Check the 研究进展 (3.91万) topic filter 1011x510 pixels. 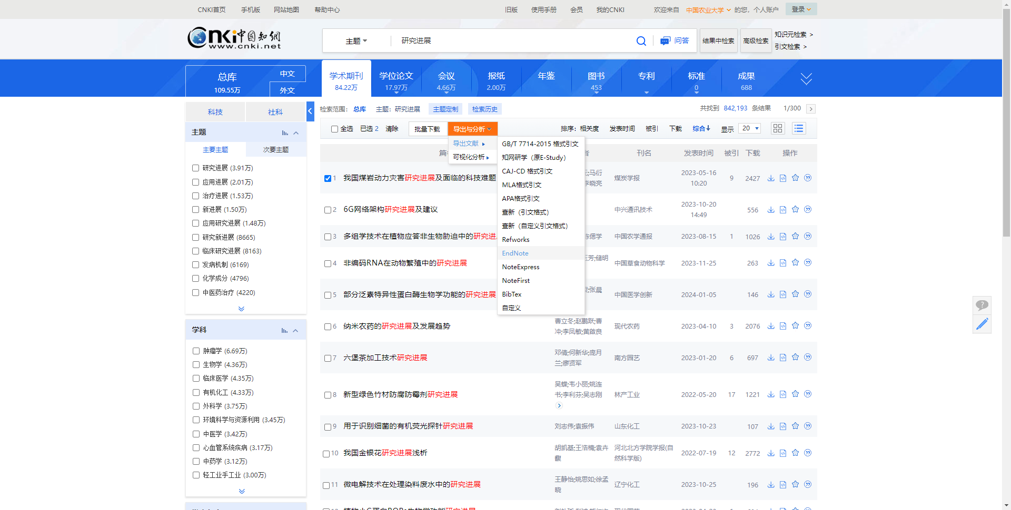tap(196, 168)
